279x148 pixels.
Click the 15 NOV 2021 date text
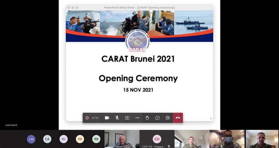tap(138, 90)
